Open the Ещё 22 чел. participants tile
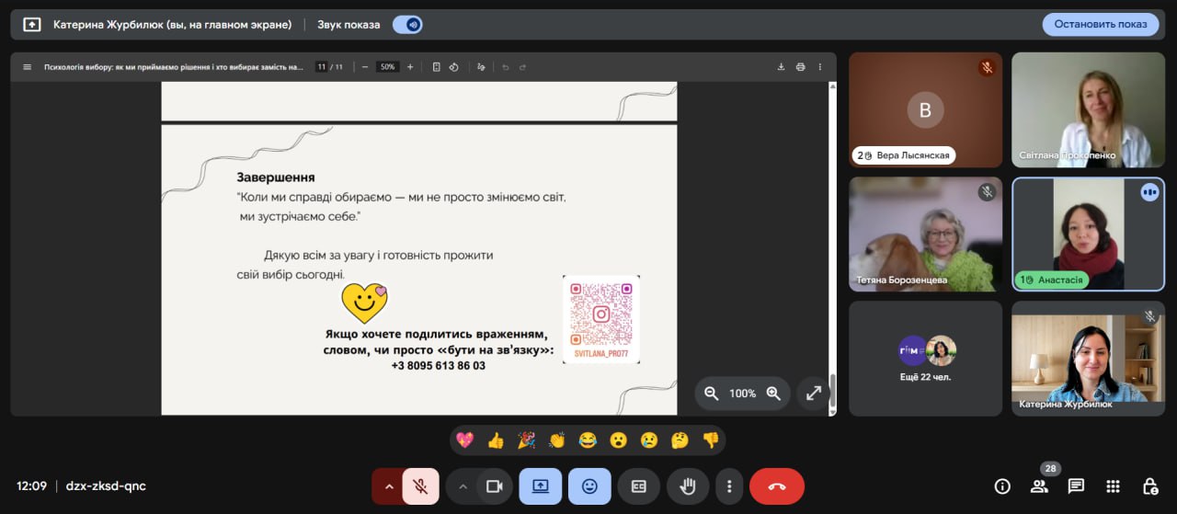This screenshot has height=514, width=1177. 925,359
